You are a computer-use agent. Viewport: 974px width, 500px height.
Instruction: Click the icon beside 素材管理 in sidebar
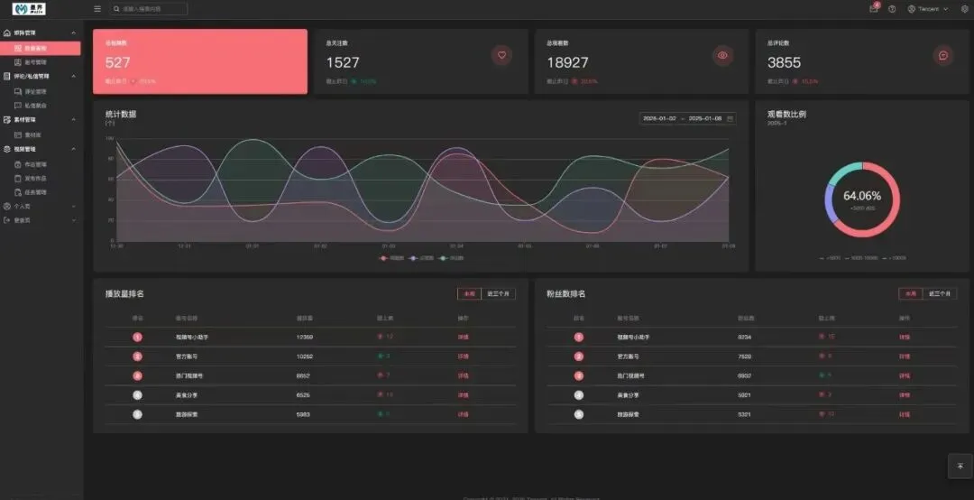[x=7, y=119]
